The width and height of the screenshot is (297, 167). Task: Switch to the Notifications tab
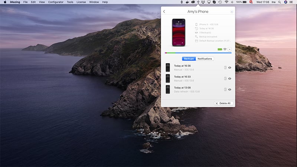point(205,59)
